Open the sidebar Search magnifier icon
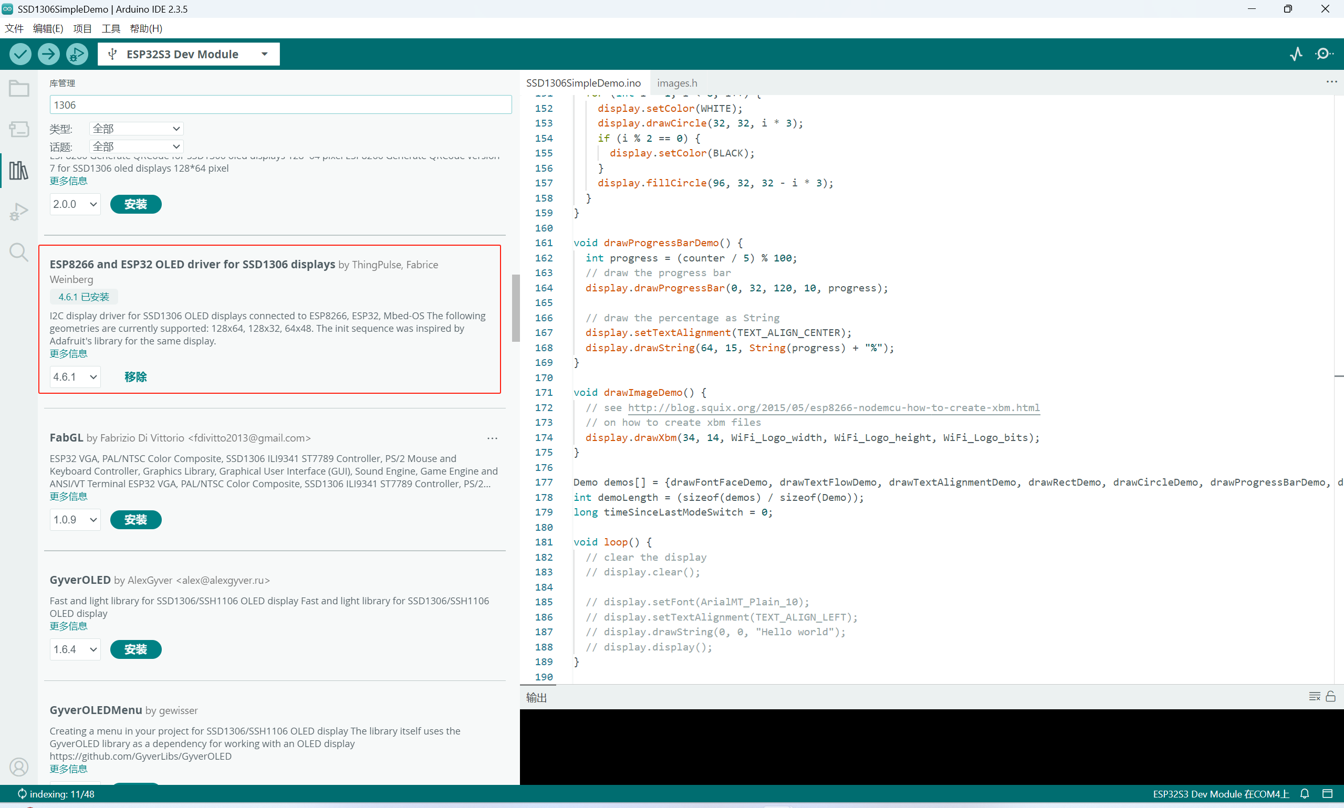 click(19, 252)
